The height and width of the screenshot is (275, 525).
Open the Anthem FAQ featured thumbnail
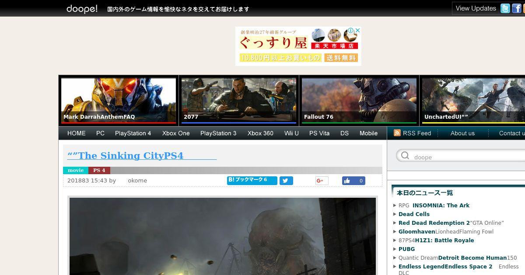119,100
